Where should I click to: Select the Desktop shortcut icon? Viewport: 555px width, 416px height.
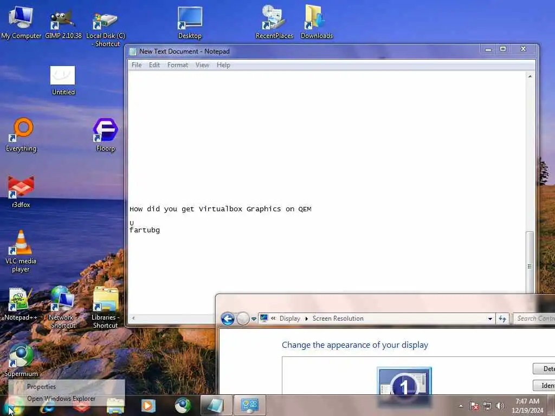point(190,22)
